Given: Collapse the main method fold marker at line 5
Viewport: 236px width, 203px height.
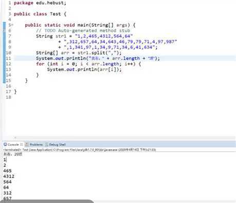Looking at the screenshot, I should tap(12, 25).
